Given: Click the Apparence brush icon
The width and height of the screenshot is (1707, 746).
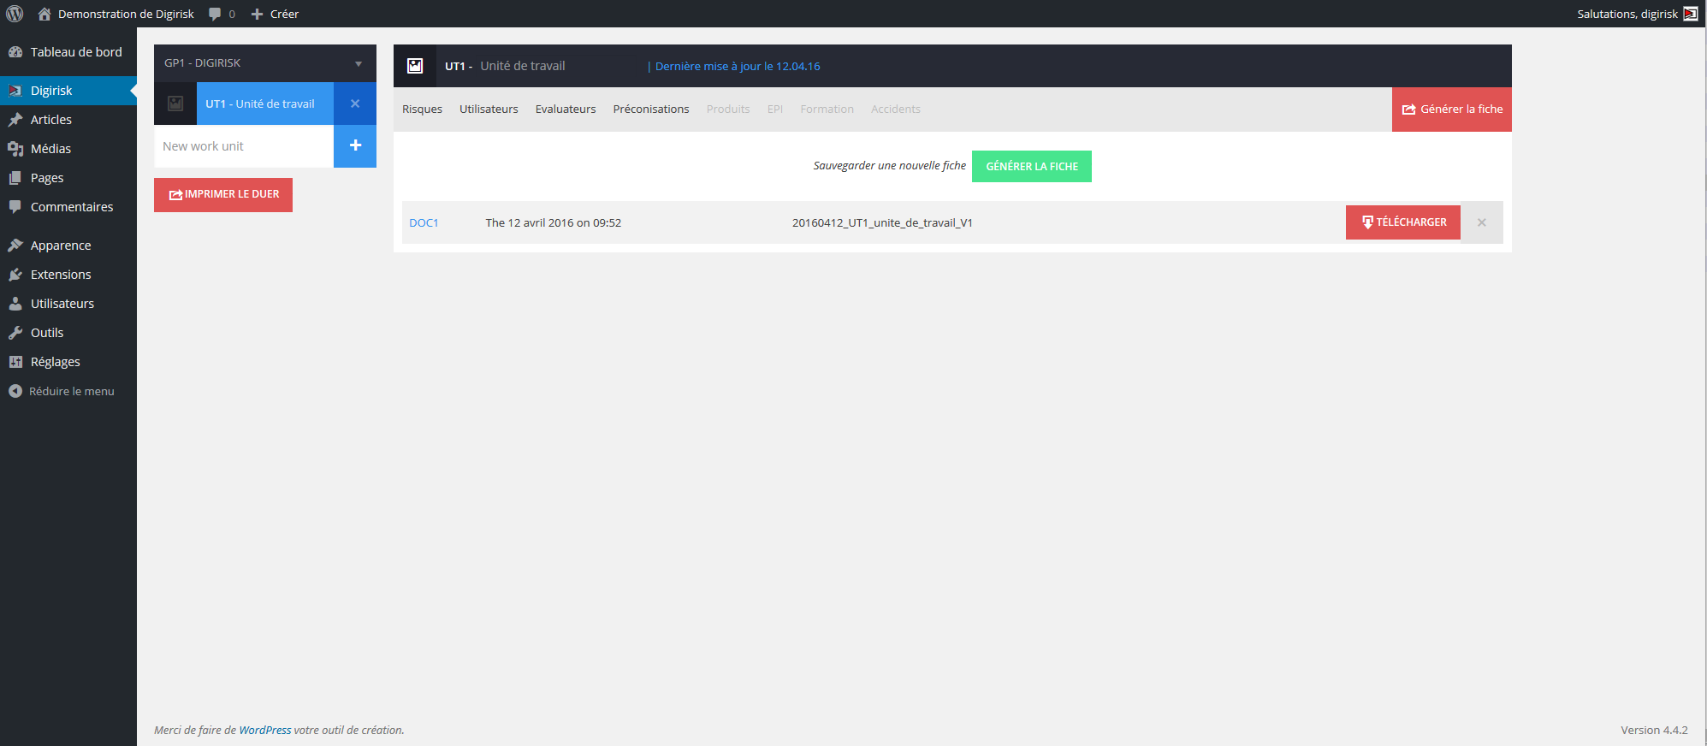Looking at the screenshot, I should pos(15,246).
